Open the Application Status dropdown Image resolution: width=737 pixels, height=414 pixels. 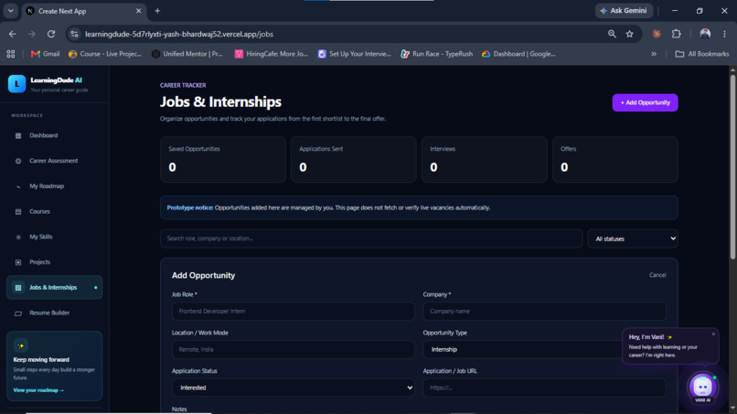[293, 387]
